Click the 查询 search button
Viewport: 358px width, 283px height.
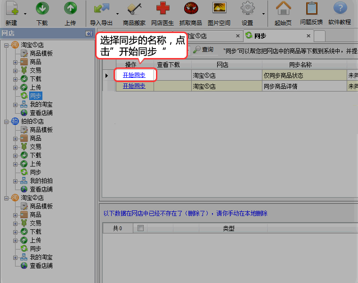point(203,50)
